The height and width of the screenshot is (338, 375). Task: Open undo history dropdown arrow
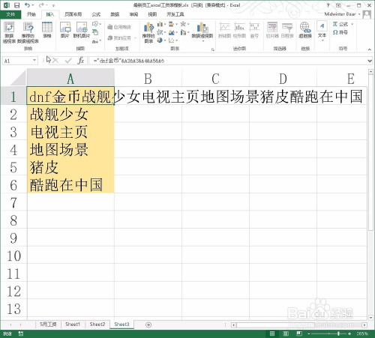[x=33, y=5]
